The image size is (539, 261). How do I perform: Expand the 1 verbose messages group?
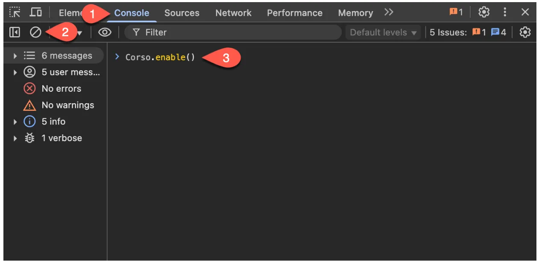(x=15, y=138)
